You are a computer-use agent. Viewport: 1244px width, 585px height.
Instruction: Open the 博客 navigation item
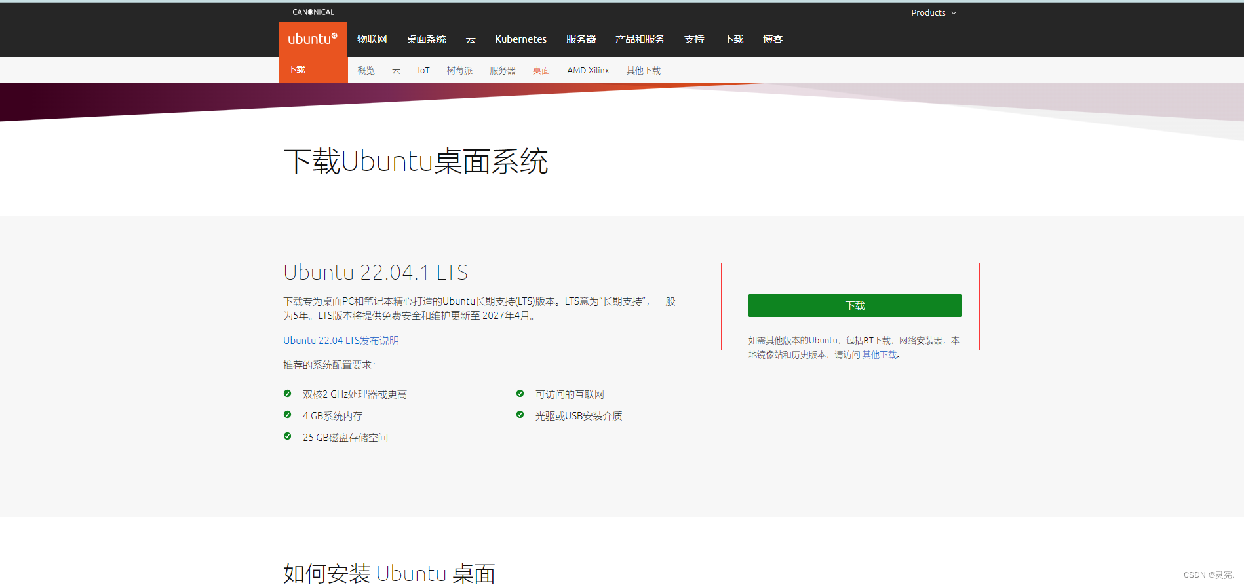click(x=773, y=39)
